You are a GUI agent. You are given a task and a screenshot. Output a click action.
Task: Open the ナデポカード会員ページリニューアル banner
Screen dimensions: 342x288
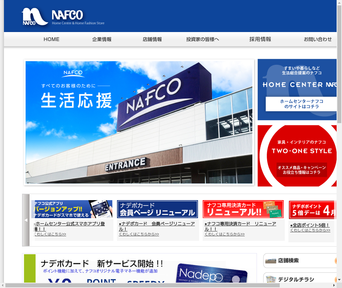tap(157, 209)
